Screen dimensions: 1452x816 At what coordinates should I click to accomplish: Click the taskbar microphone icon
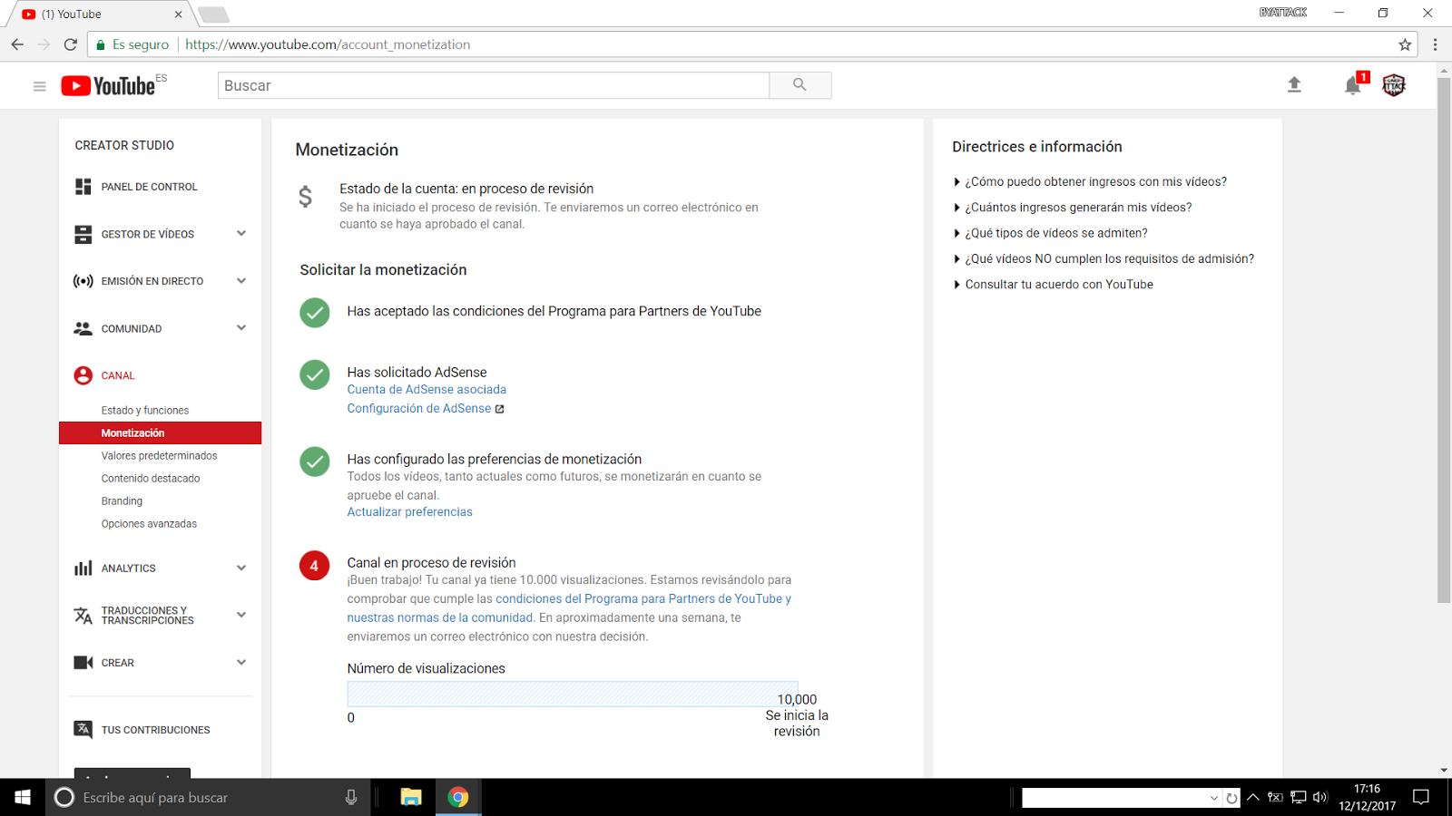(351, 797)
